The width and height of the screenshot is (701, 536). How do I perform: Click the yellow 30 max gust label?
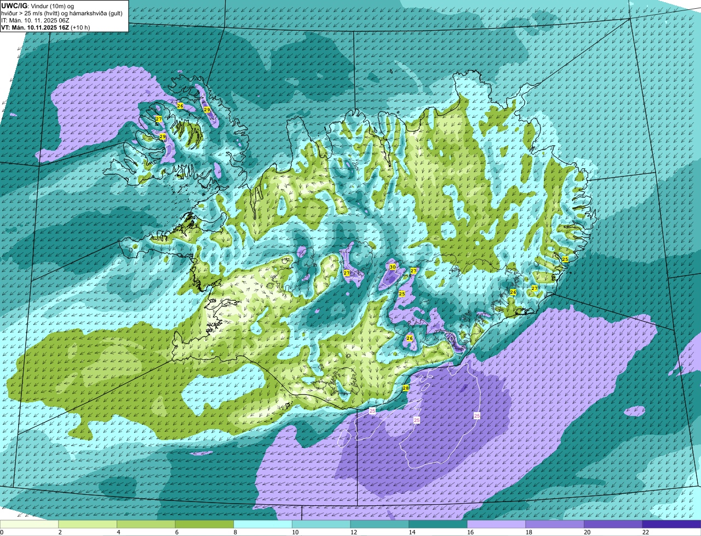pyautogui.click(x=392, y=267)
